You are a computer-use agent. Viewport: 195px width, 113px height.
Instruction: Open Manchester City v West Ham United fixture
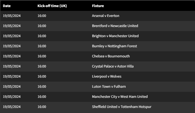[120, 97]
